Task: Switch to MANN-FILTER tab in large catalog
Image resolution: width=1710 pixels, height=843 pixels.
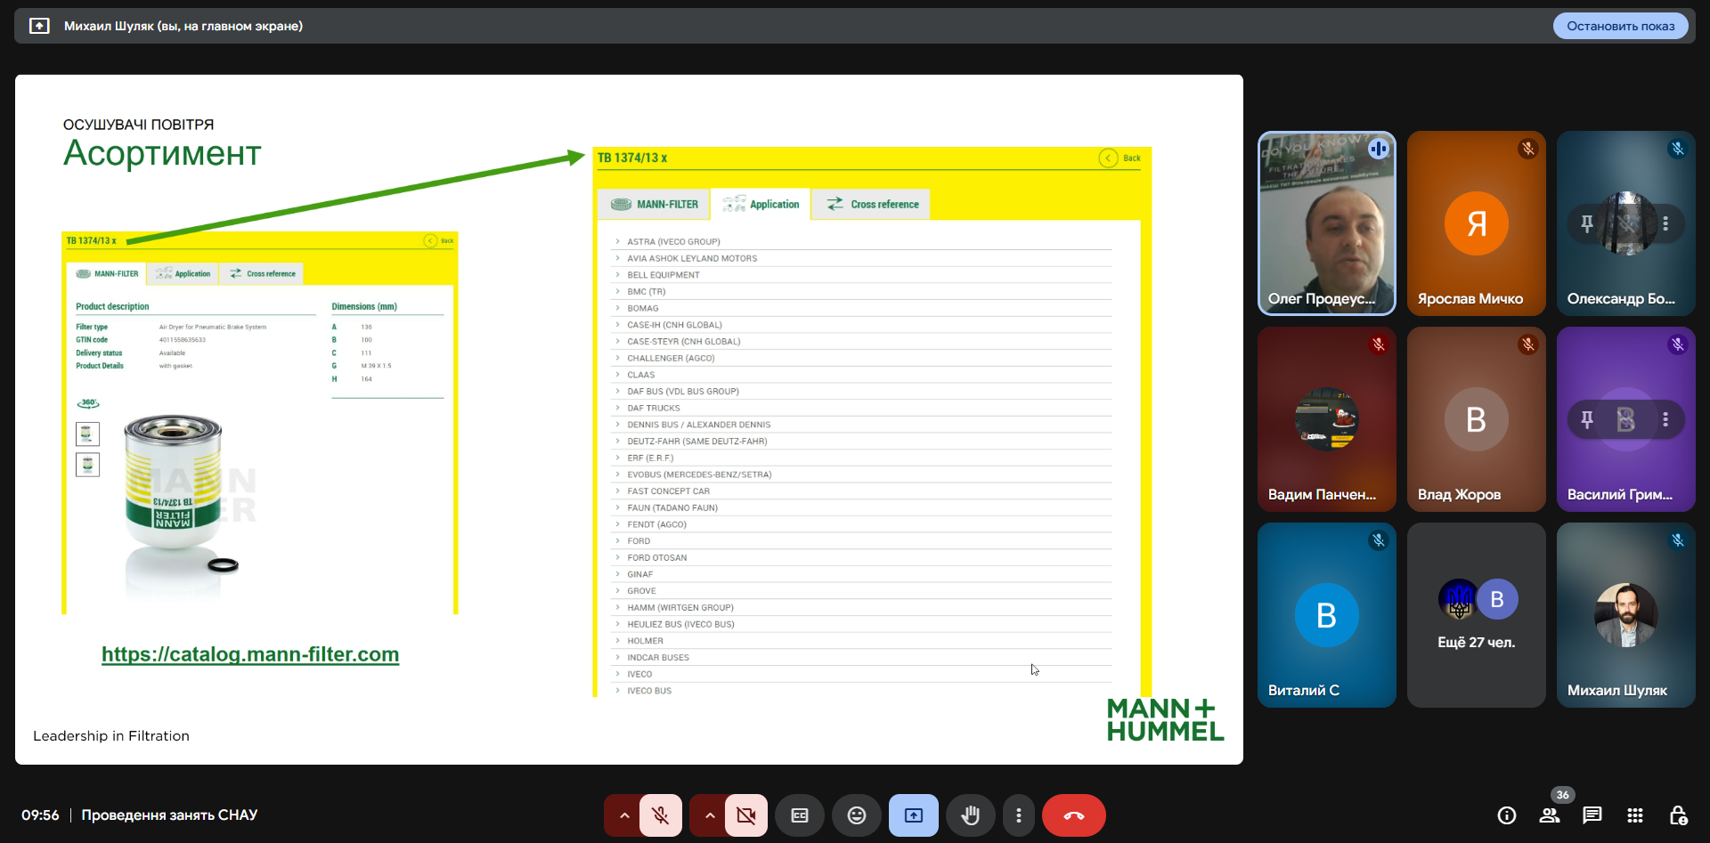Action: coord(655,204)
